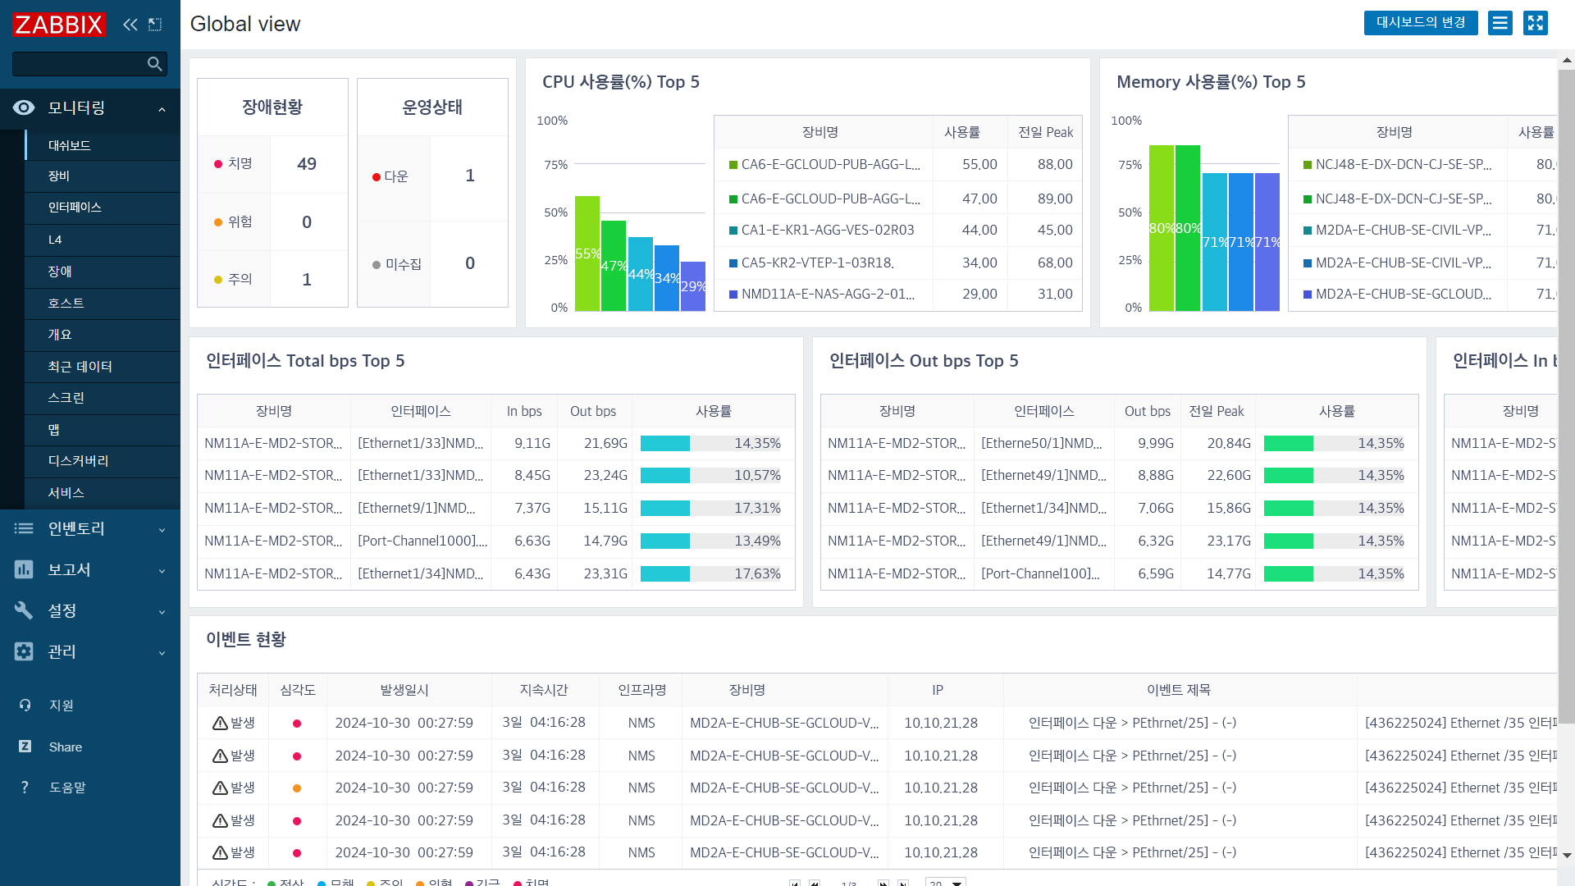Click the 사용률 header in Out bps table

(1337, 411)
